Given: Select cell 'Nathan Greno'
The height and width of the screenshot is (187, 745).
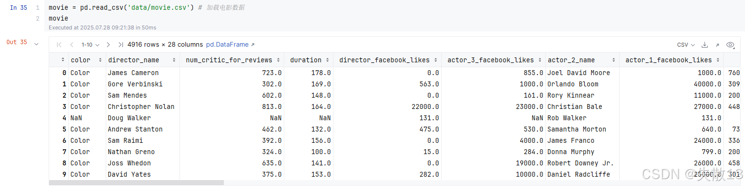Looking at the screenshot, I should click(x=131, y=152).
